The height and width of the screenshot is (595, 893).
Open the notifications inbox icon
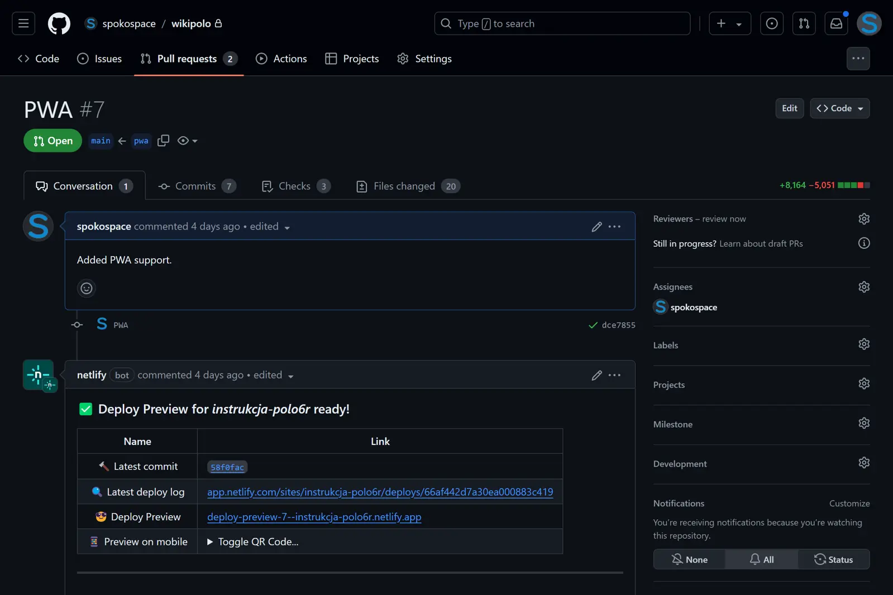[x=836, y=23]
